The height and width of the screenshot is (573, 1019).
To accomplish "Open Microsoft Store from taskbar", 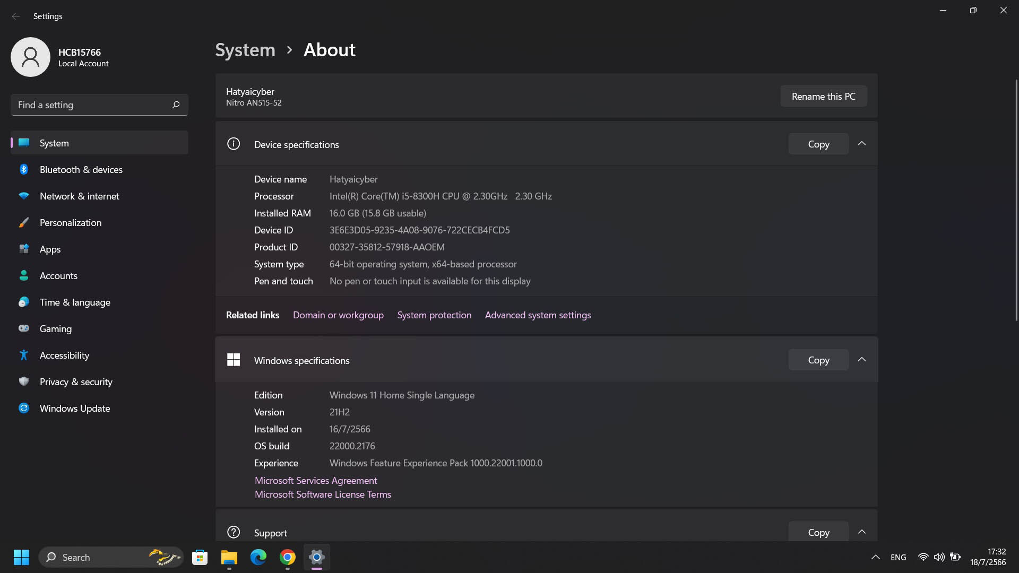I will [x=200, y=557].
